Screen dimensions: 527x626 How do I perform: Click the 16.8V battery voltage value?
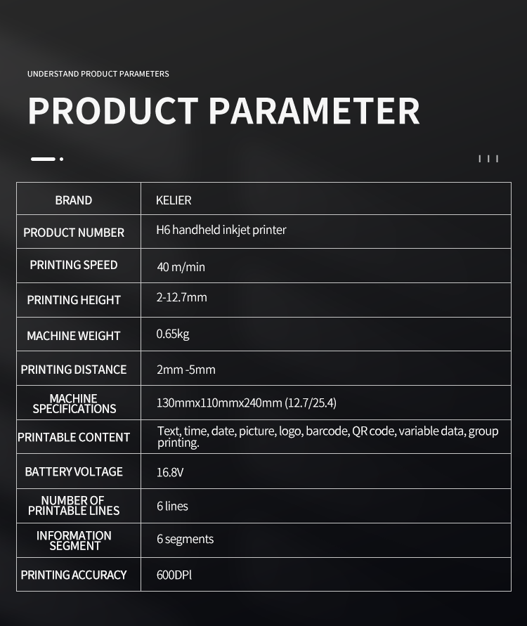[x=170, y=472]
